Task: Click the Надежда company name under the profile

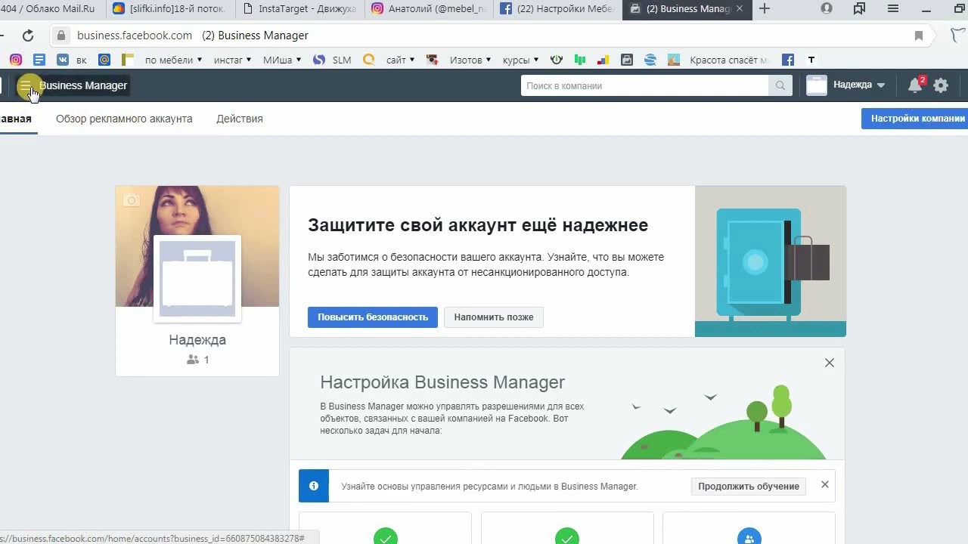Action: (x=197, y=340)
